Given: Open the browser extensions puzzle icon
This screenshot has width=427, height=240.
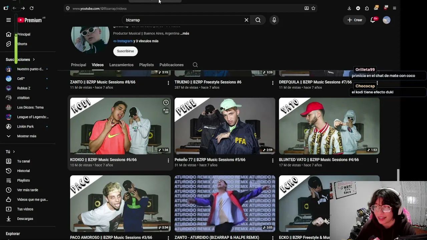Looking at the screenshot, I should pyautogui.click(x=367, y=8).
